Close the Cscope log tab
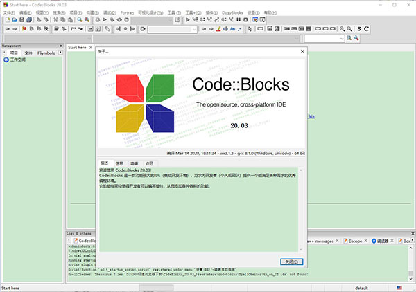This screenshot has width=416, height=292. click(x=365, y=241)
